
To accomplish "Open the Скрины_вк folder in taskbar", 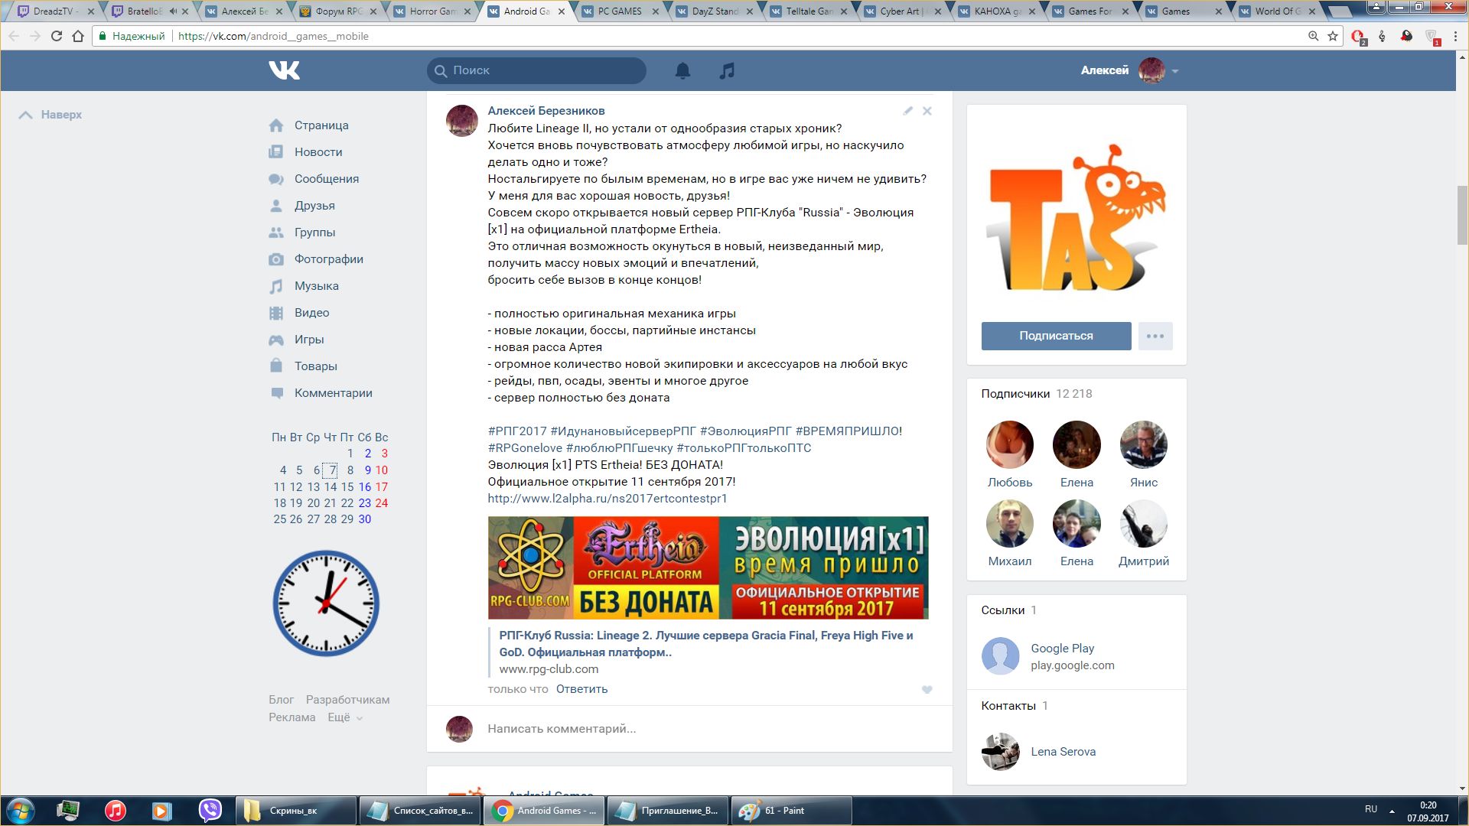I will click(x=295, y=811).
